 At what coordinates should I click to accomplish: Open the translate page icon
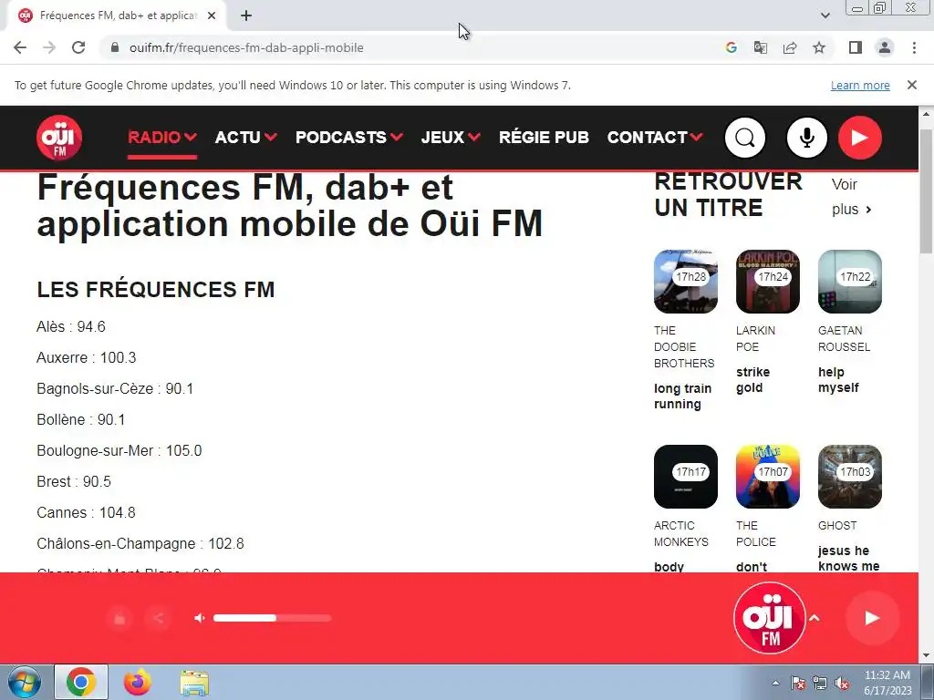(x=760, y=47)
